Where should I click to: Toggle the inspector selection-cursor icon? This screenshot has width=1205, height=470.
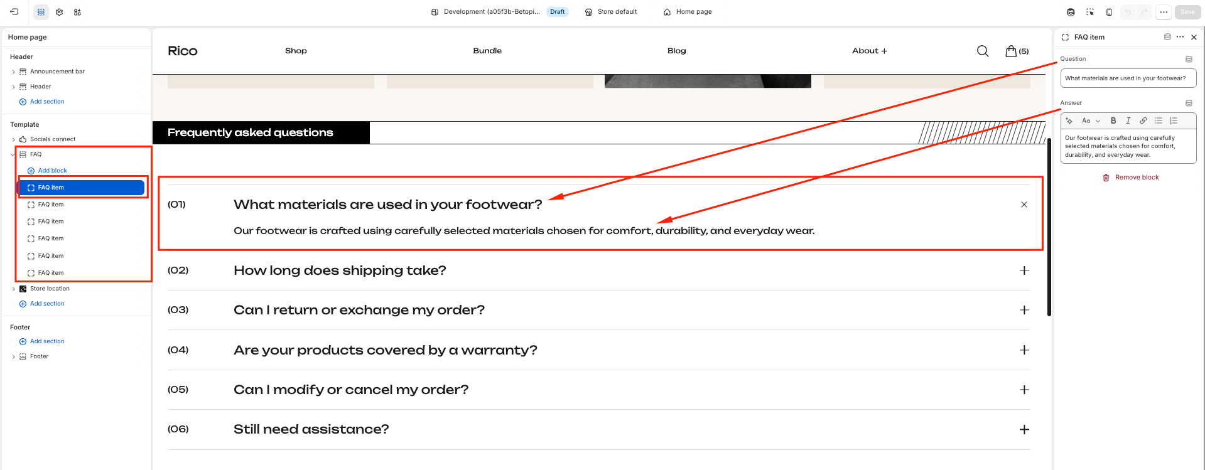point(1090,12)
